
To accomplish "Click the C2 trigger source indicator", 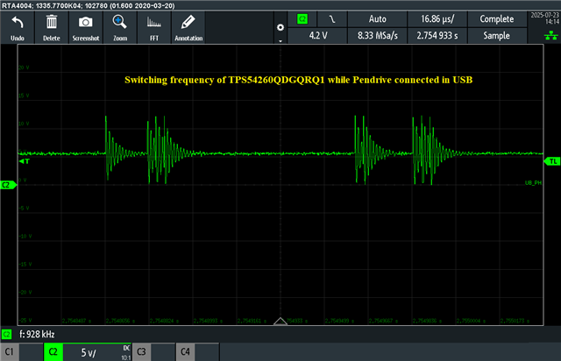I will point(302,19).
